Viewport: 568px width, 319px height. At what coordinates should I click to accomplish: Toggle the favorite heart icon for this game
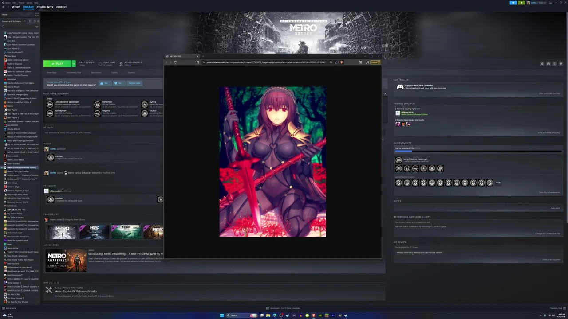[561, 64]
